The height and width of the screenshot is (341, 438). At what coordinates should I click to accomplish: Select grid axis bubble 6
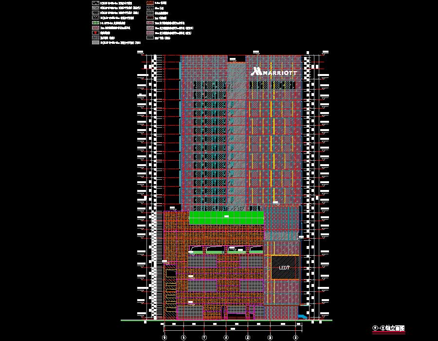point(226,338)
